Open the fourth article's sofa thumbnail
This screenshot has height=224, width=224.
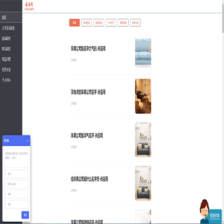(143, 183)
